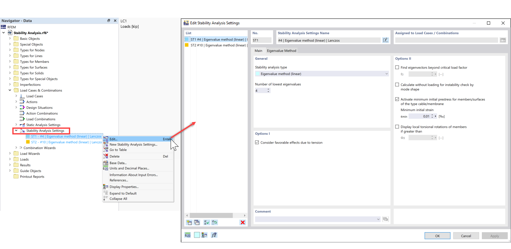This screenshot has height=249, width=511.
Task: Click the Cancel button
Action: tap(466, 236)
